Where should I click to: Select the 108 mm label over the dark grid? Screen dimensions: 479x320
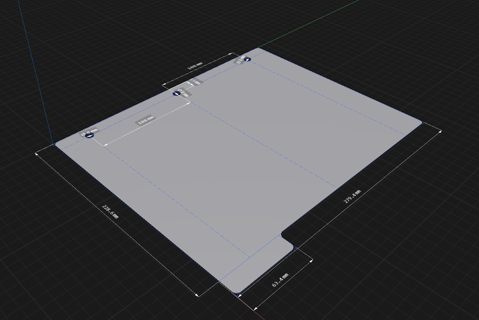(195, 66)
